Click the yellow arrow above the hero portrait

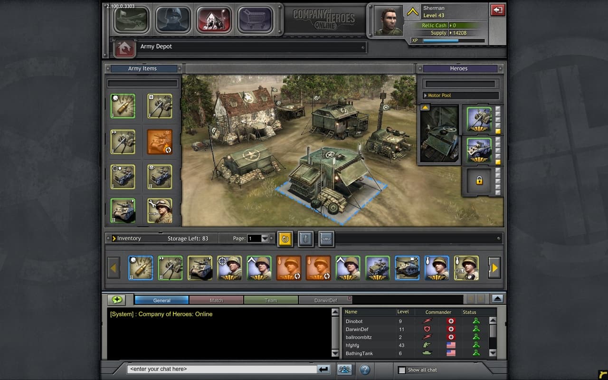(x=425, y=107)
